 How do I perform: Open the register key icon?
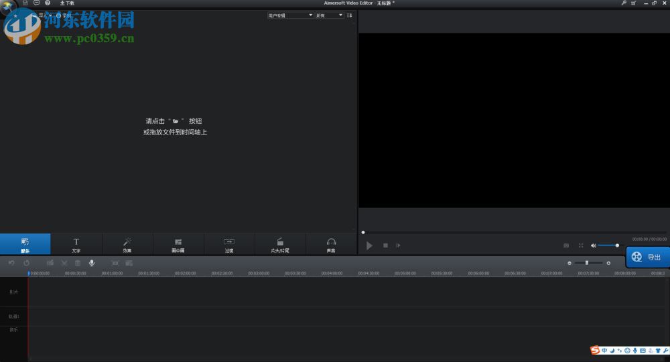[x=624, y=3]
